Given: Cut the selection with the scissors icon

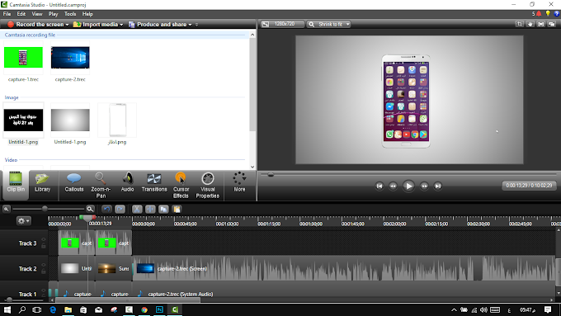Looking at the screenshot, I should tap(137, 209).
